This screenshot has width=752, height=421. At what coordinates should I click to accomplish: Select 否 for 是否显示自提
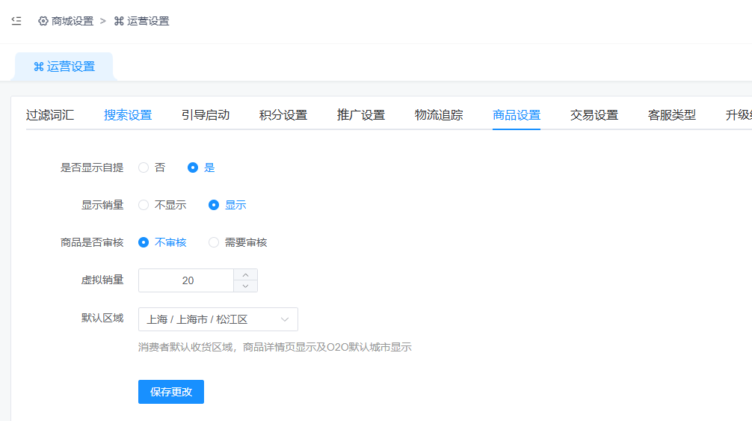(144, 168)
